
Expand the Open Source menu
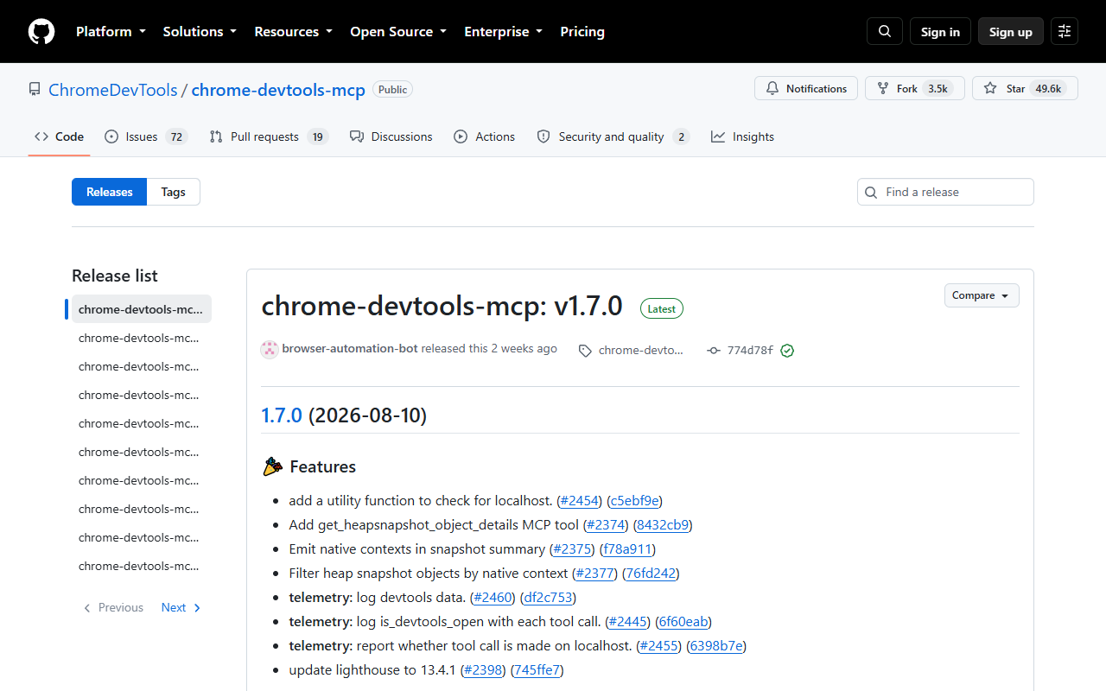[398, 31]
